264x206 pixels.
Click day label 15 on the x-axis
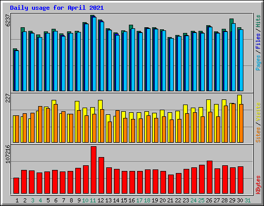coord(124,200)
